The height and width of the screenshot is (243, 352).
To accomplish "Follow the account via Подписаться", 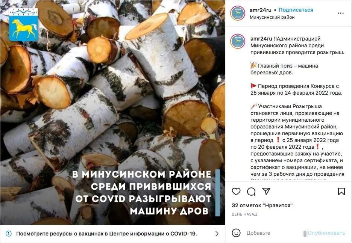I will point(296,10).
